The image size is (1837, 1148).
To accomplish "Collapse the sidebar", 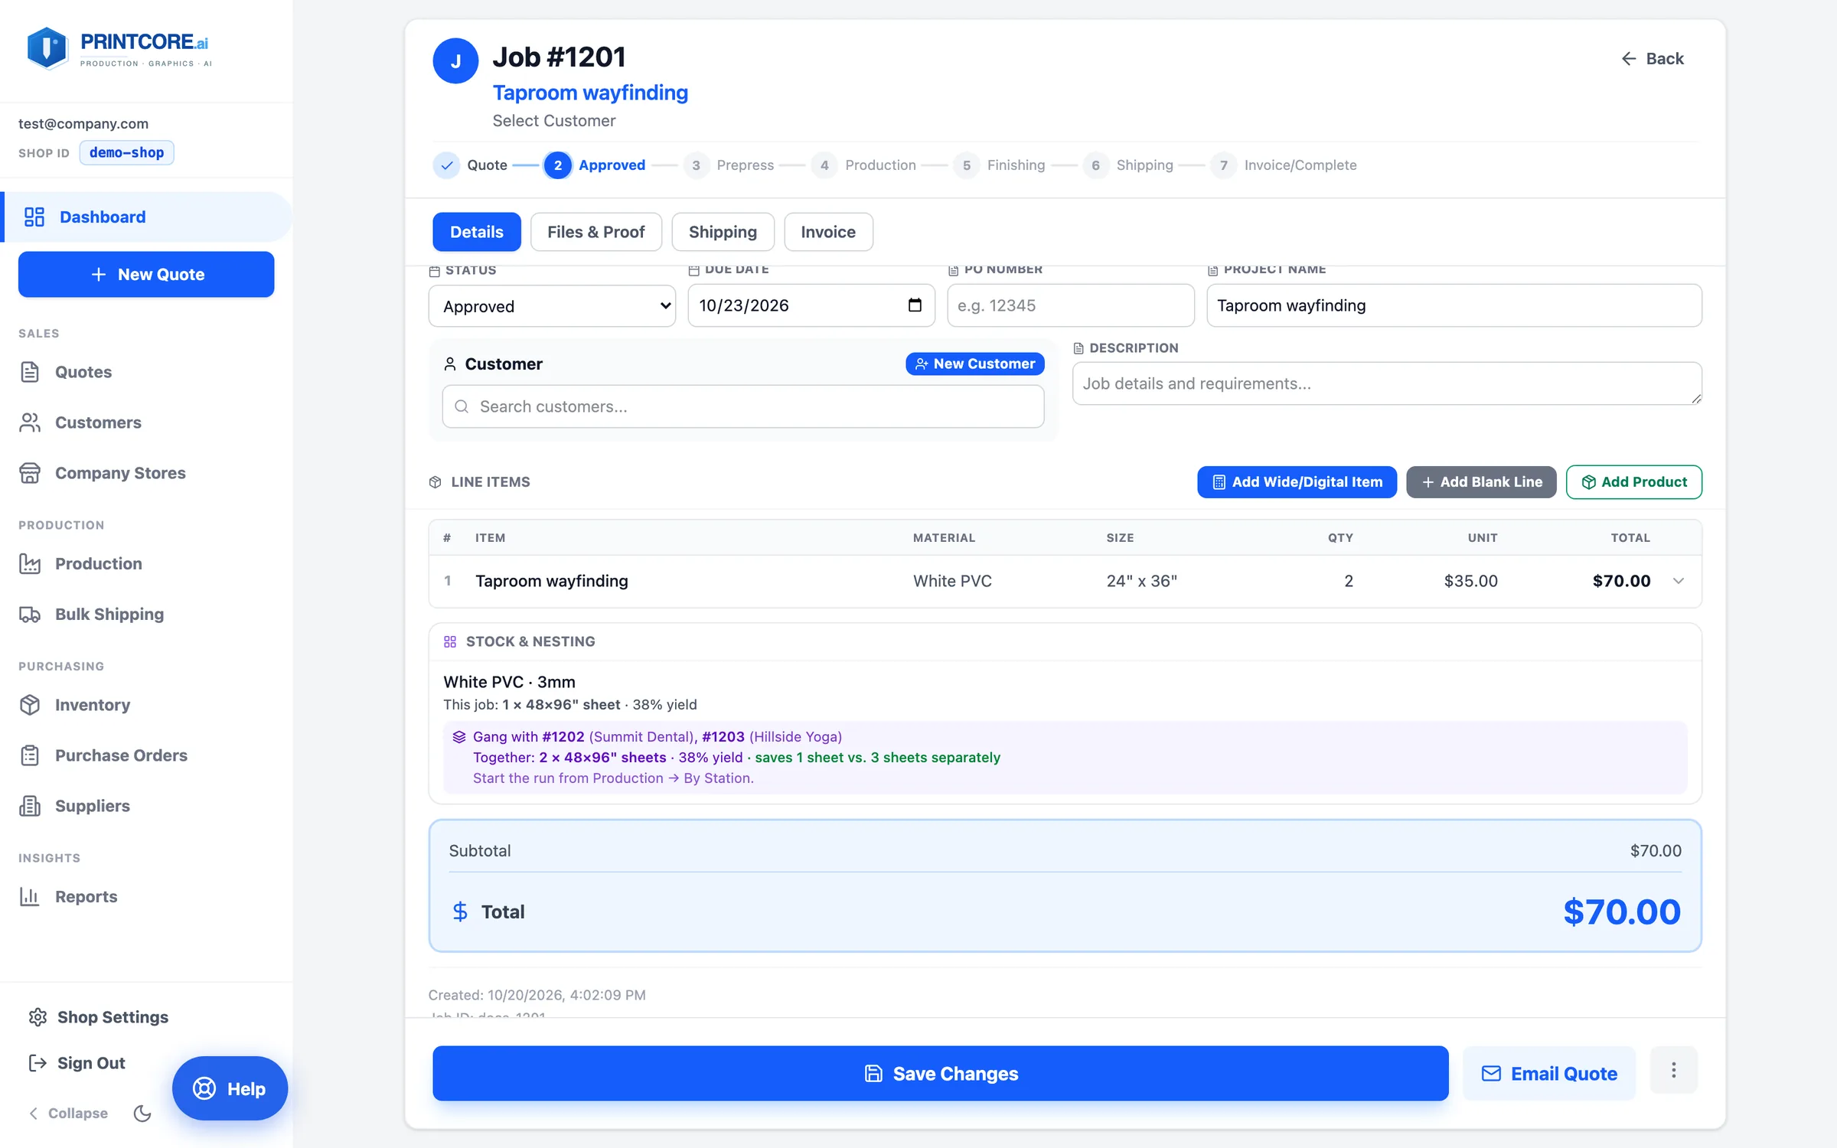I will point(68,1114).
